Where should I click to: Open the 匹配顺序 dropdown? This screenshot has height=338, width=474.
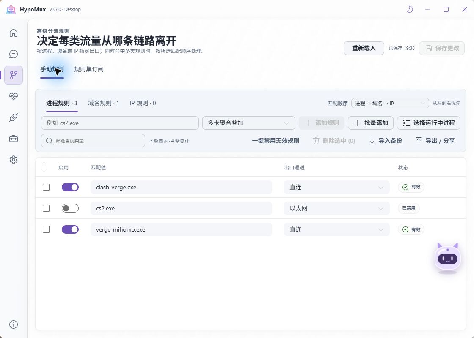[x=390, y=103]
